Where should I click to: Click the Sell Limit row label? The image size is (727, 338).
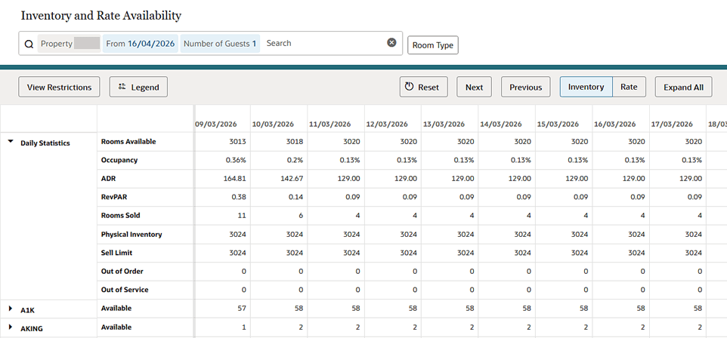[117, 253]
